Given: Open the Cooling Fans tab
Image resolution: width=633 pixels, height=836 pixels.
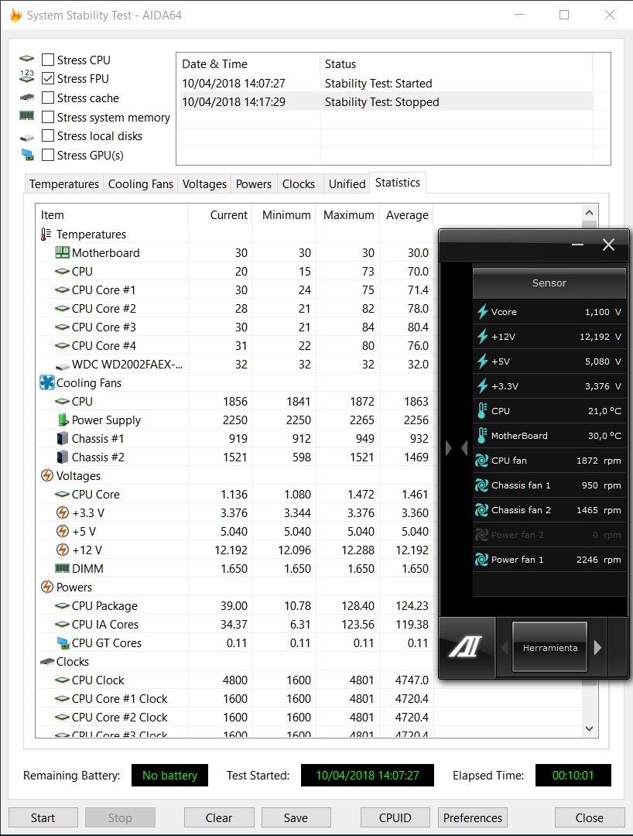Looking at the screenshot, I should (141, 184).
